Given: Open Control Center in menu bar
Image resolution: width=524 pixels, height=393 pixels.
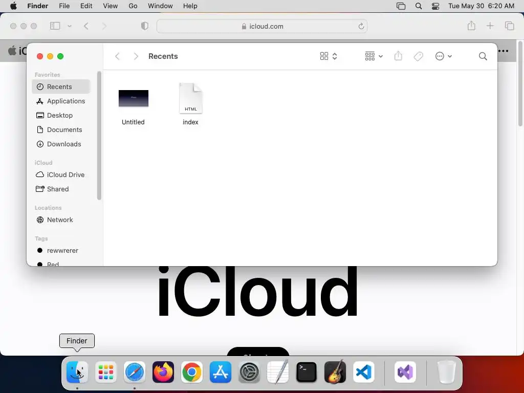Looking at the screenshot, I should 435,6.
